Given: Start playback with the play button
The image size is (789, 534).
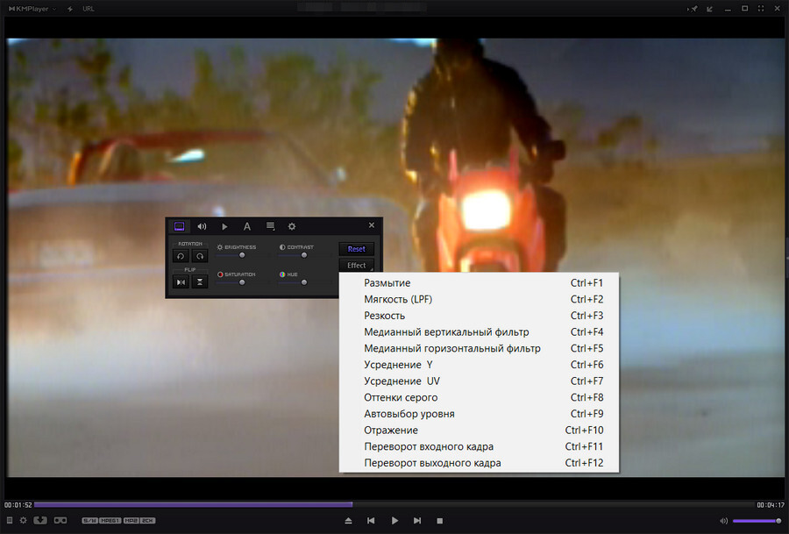Looking at the screenshot, I should pos(394,521).
